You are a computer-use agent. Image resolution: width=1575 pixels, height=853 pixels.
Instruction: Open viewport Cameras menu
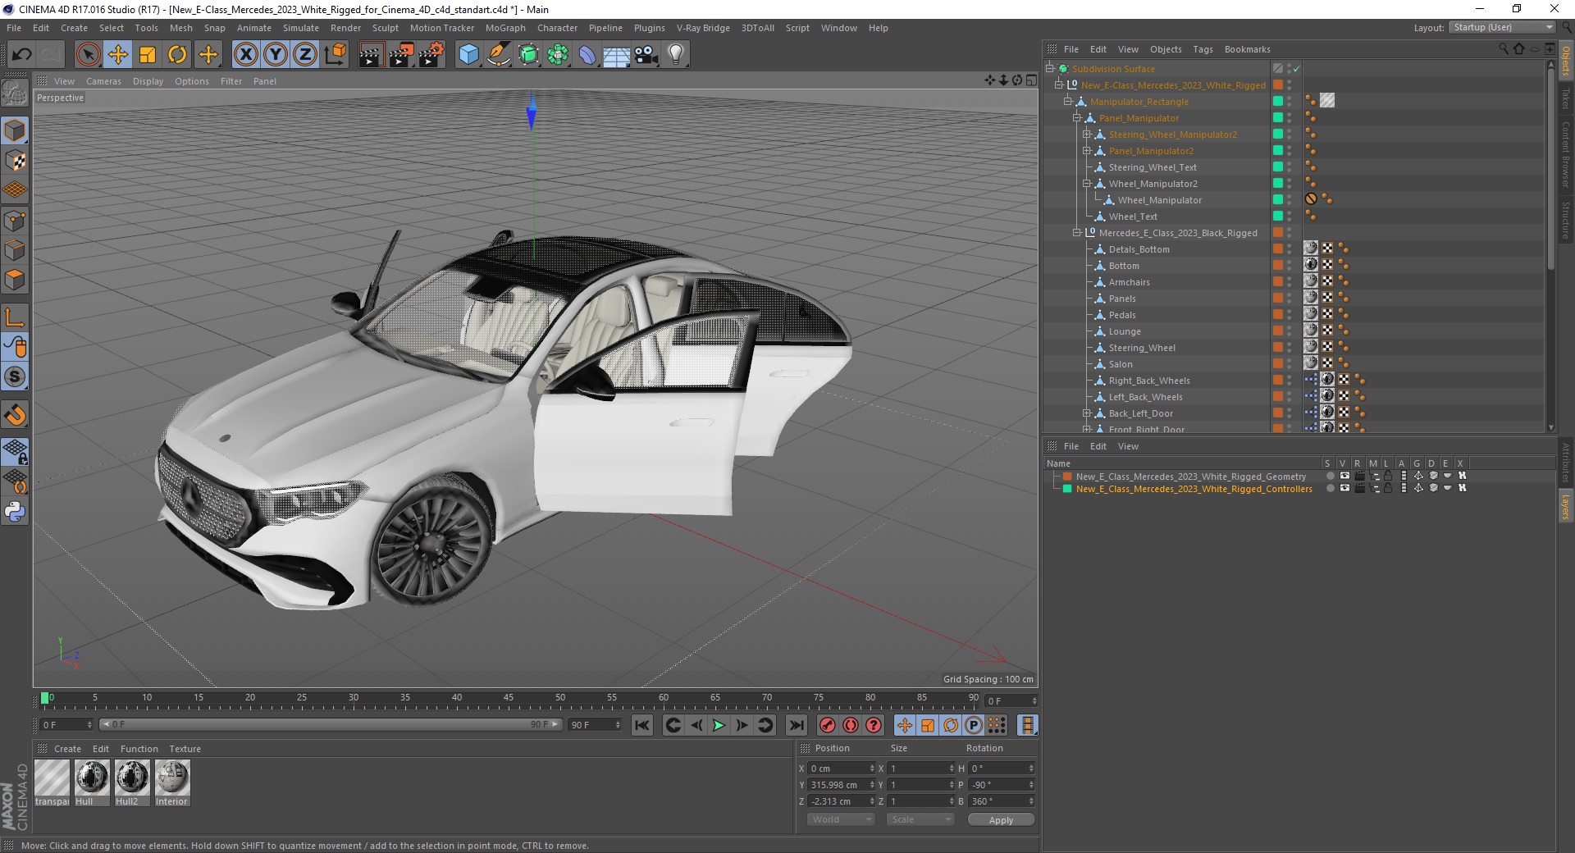click(103, 81)
